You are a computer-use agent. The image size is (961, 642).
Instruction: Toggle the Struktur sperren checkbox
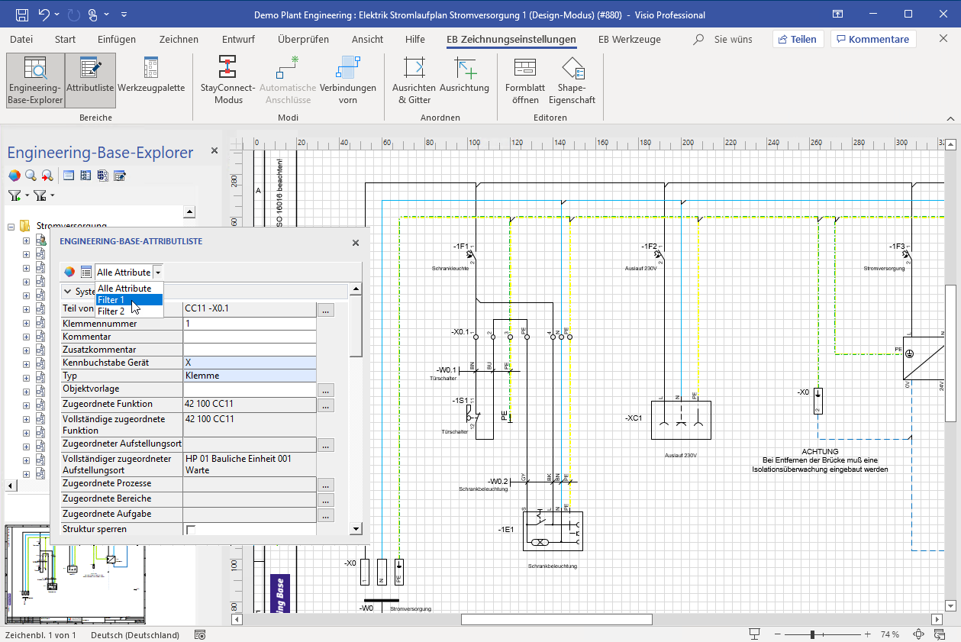191,530
